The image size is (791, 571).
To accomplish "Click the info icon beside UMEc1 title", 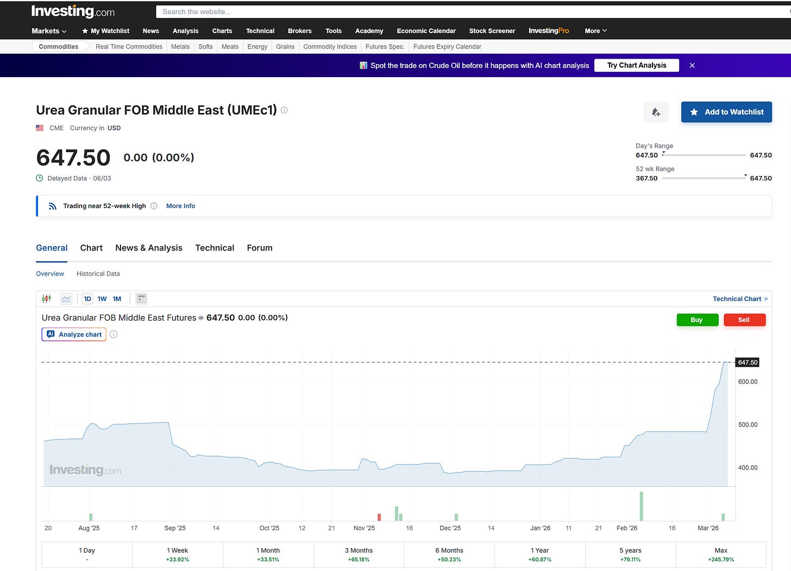I will pos(284,110).
